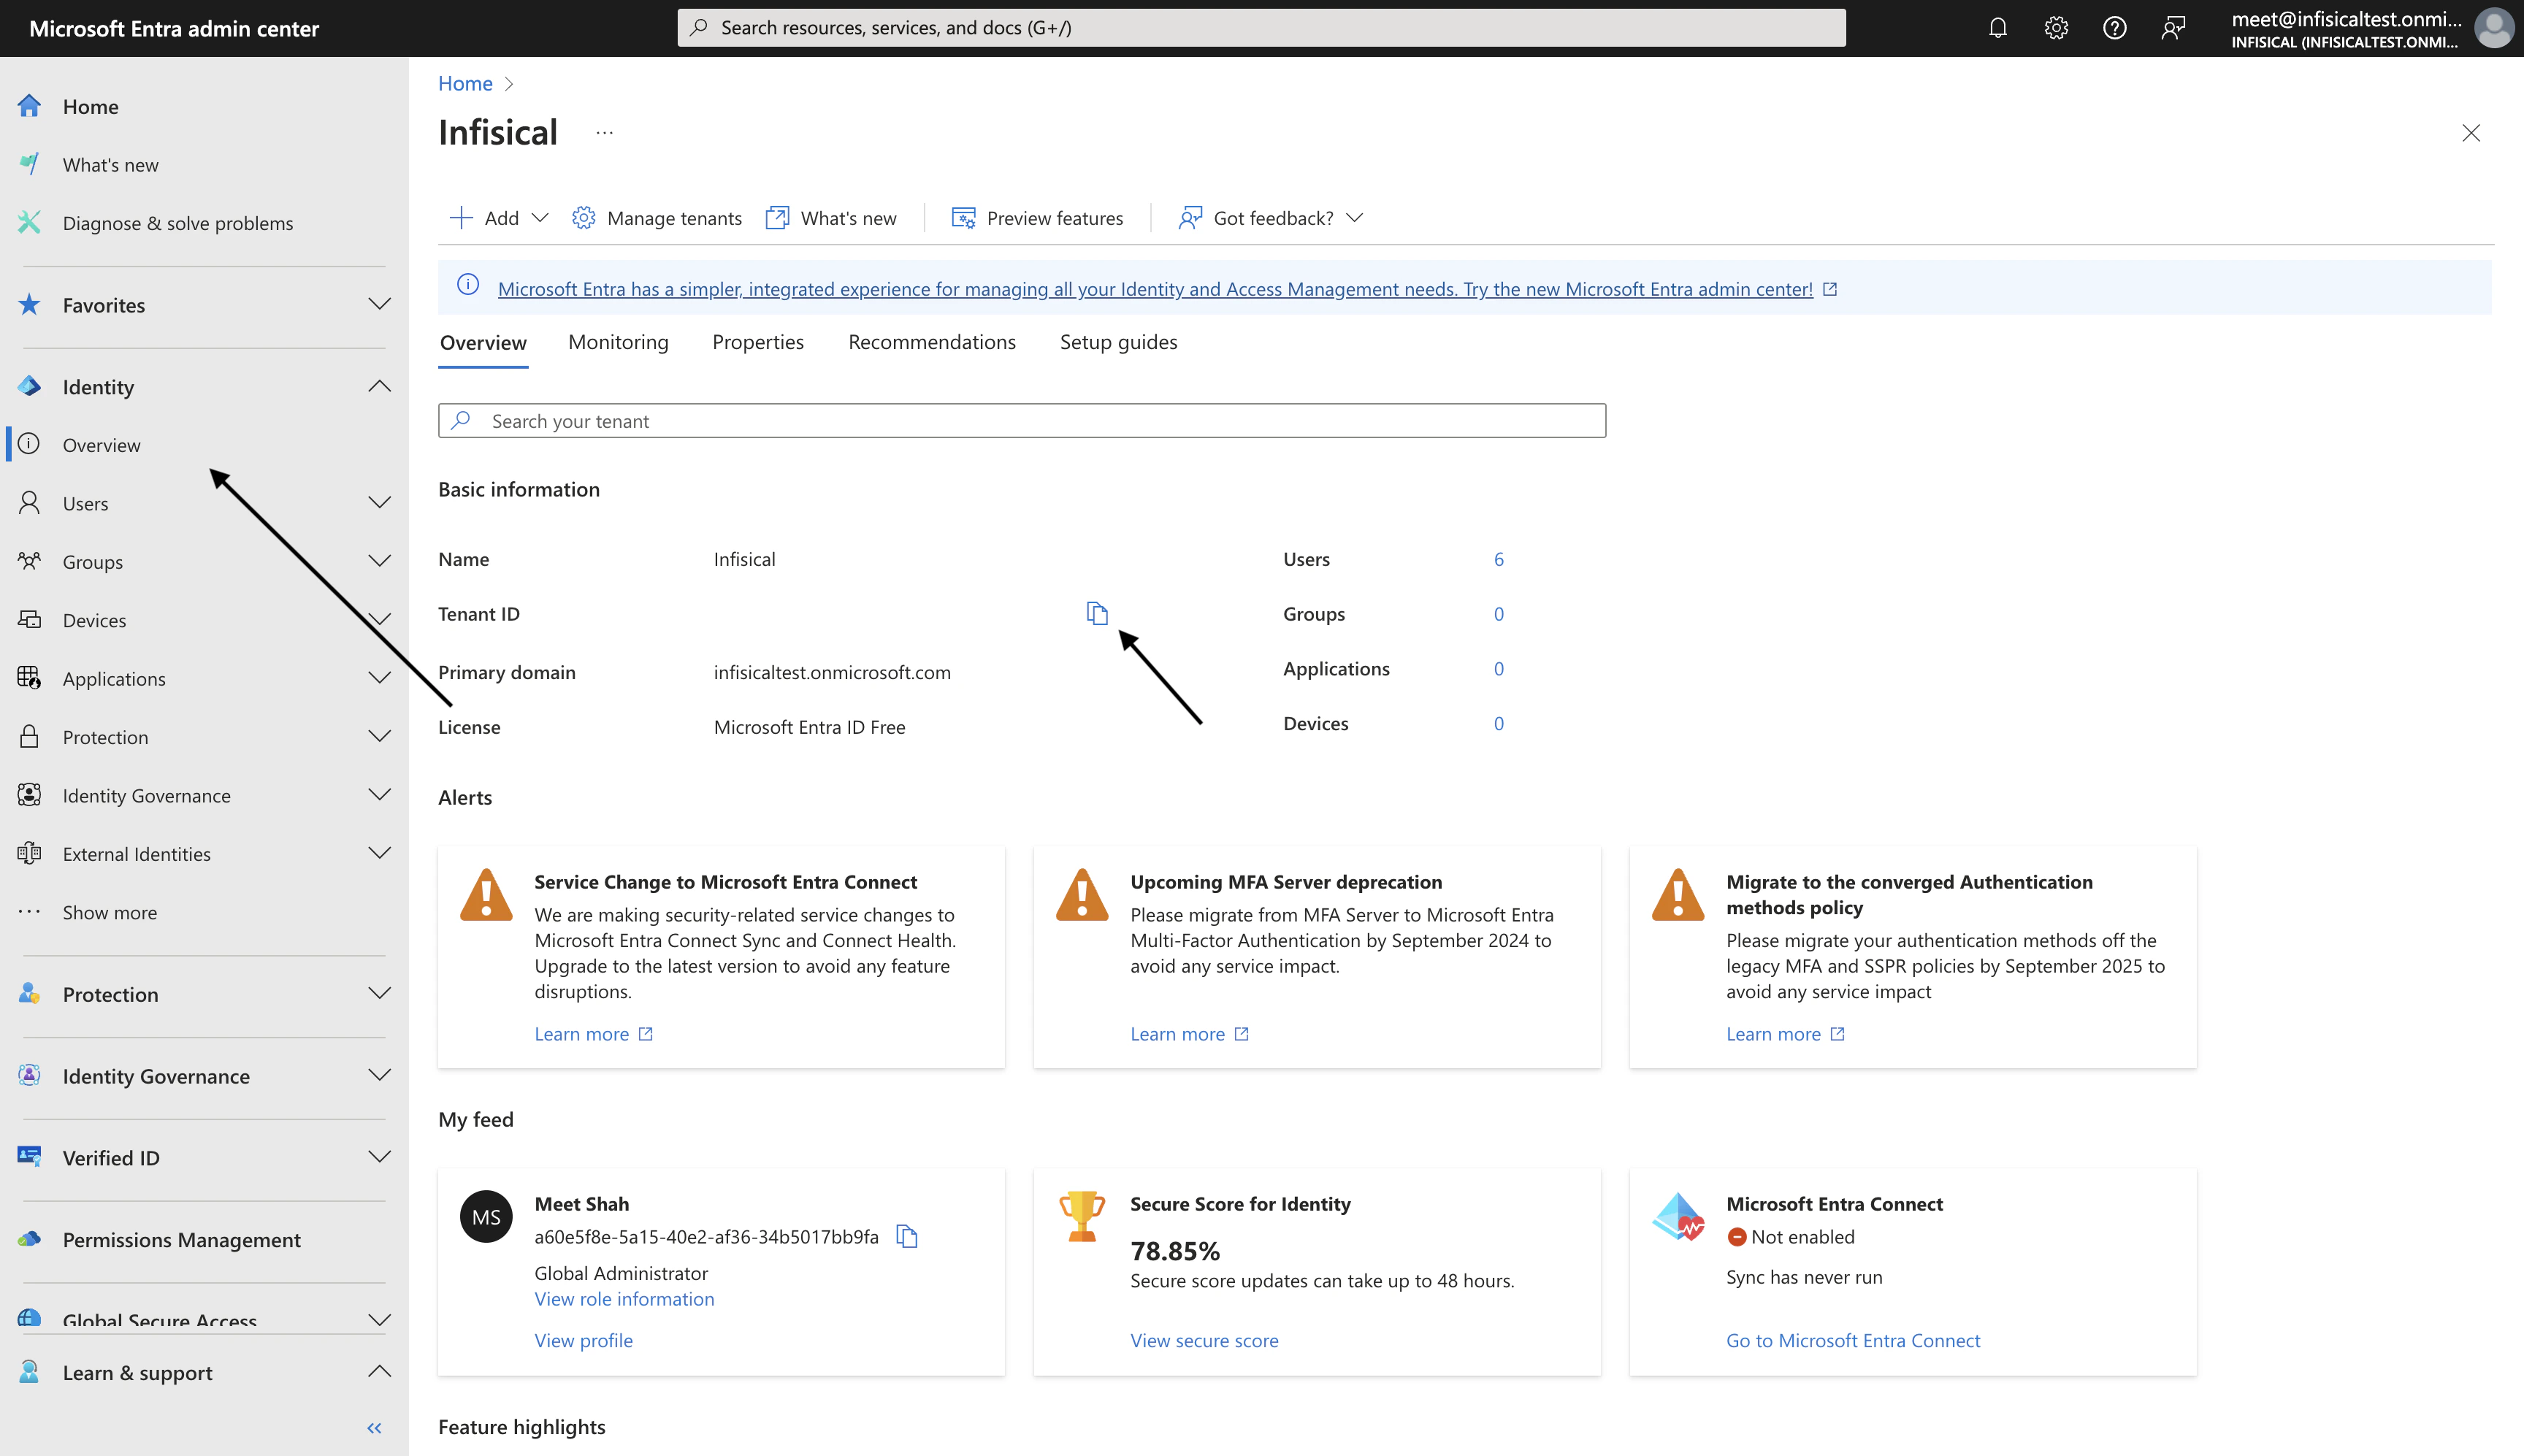This screenshot has width=2524, height=1456.
Task: Open portal settings gear icon
Action: (2056, 28)
